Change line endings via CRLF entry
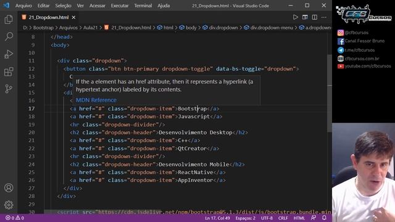Viewport: 395px width, 222px height. coord(283,218)
